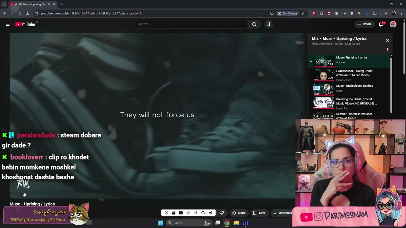The width and height of the screenshot is (406, 228).
Task: Click the clapperboard cinema mode icon
Action: click(x=174, y=213)
